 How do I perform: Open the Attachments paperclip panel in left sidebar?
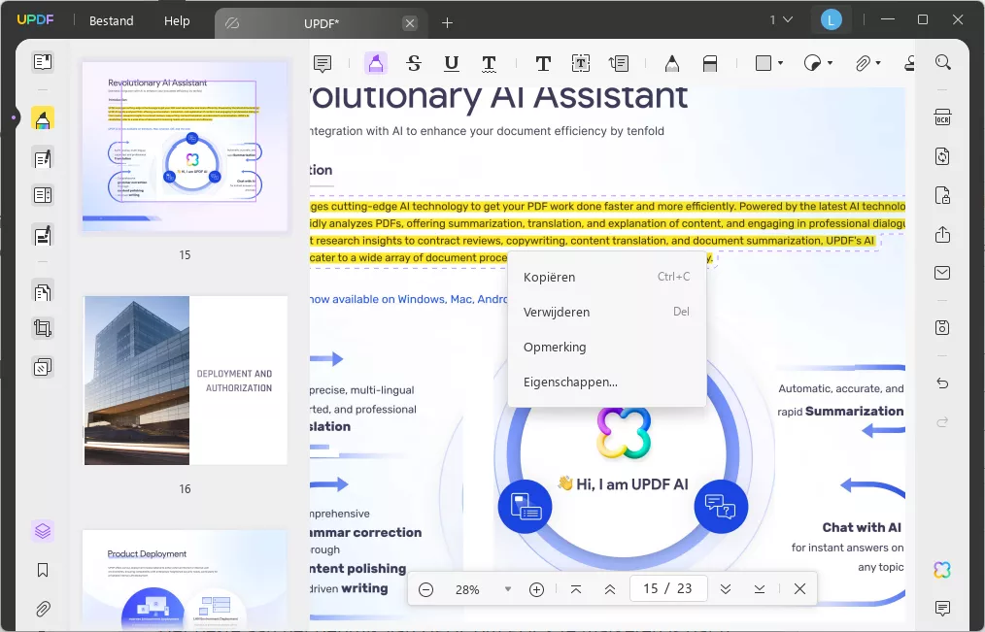(x=43, y=609)
